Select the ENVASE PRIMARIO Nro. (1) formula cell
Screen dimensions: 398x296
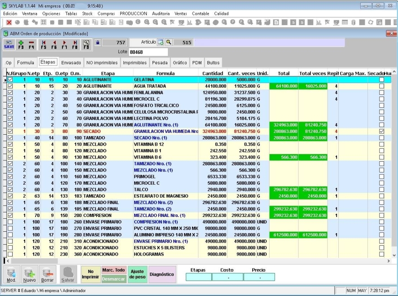(166, 241)
